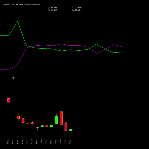Image resolution: width=149 pixels, height=149 pixels.
Task: Click the open value O: 31.00
Action: click(x=52, y=10)
